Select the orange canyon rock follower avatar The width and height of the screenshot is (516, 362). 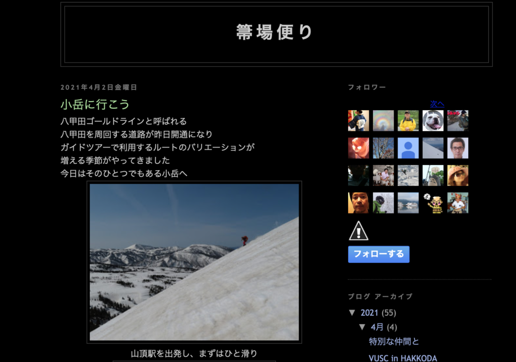[x=358, y=148]
